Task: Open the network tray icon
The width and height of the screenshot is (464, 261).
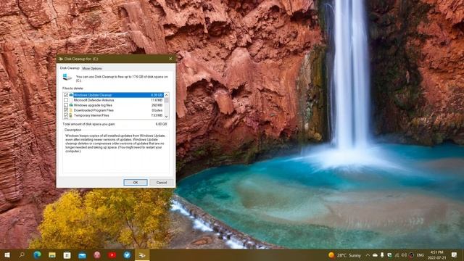Action: (397, 255)
